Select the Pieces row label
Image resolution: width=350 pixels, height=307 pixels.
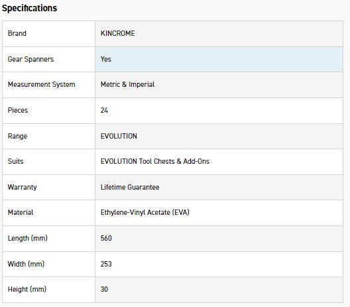tap(18, 110)
